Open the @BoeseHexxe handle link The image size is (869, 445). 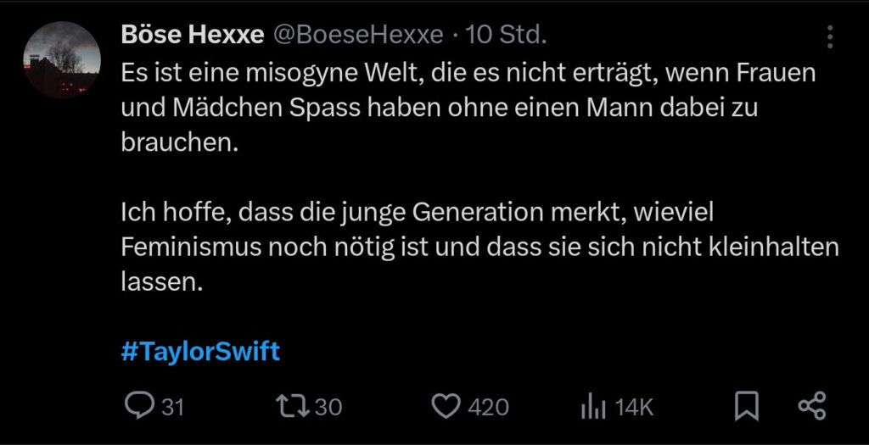pyautogui.click(x=356, y=35)
